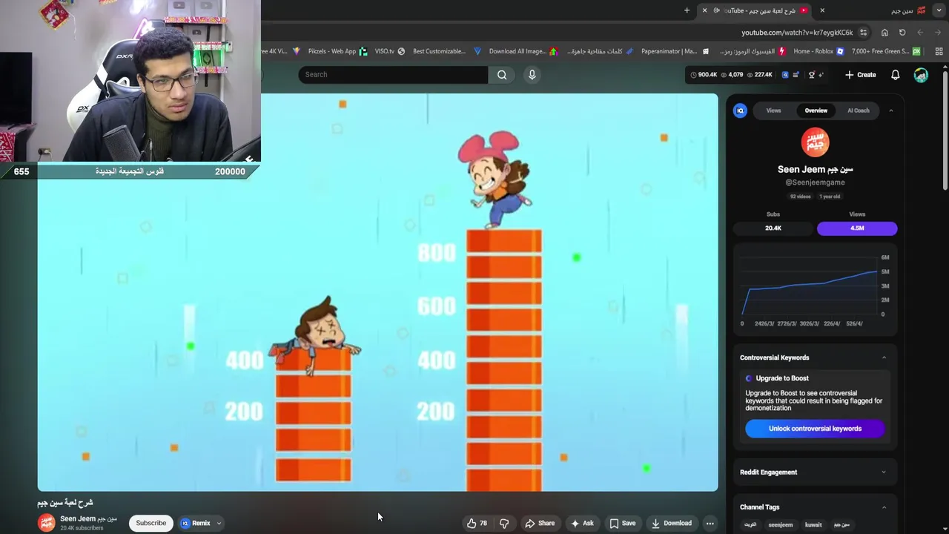Viewport: 949px width, 534px height.
Task: Click the Seen Jeem logo in sidebar
Action: point(815,142)
